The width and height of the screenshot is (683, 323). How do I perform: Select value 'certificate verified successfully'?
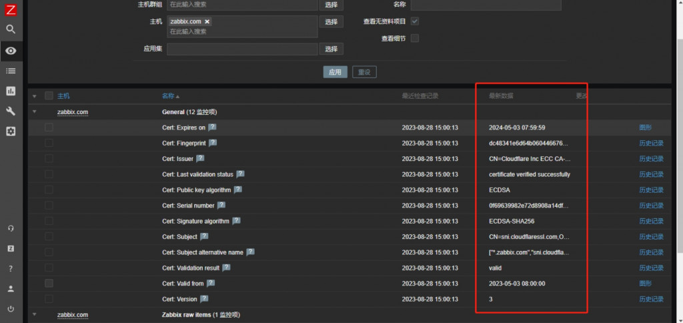click(529, 174)
